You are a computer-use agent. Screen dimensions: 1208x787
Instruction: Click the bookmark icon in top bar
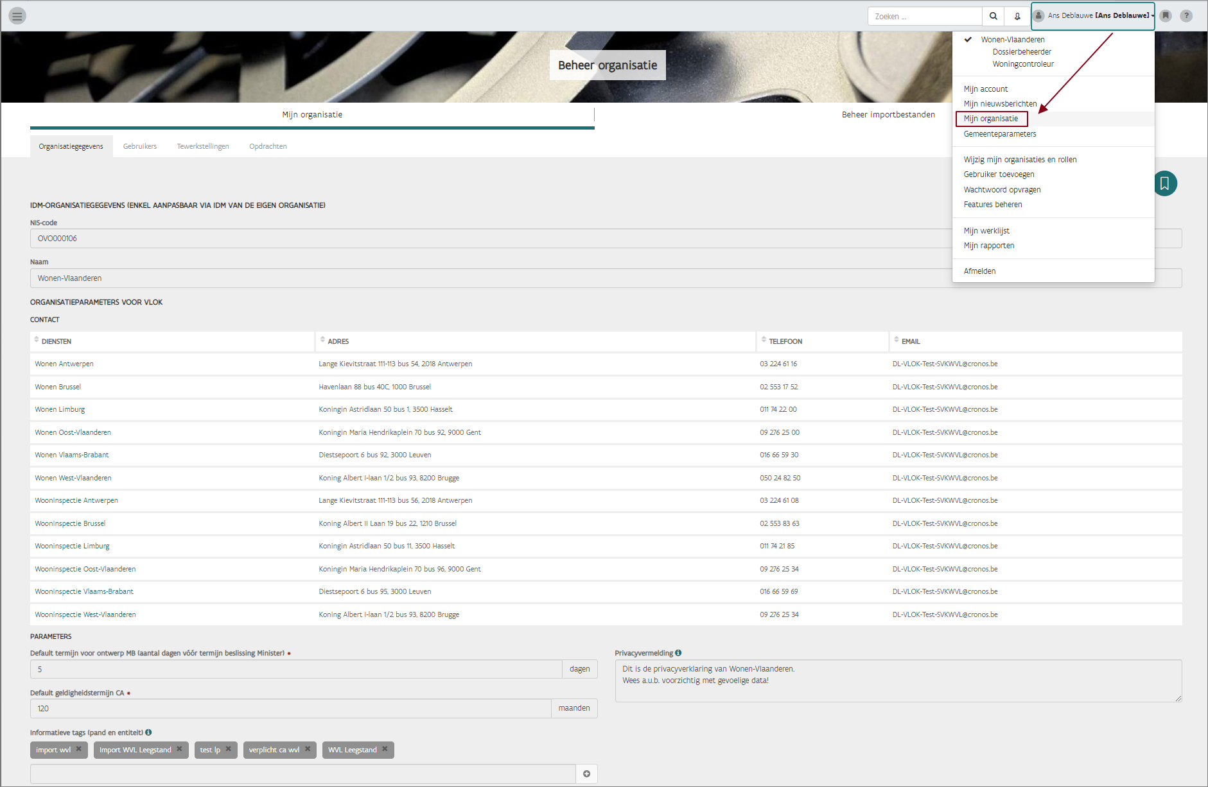[x=1166, y=16]
